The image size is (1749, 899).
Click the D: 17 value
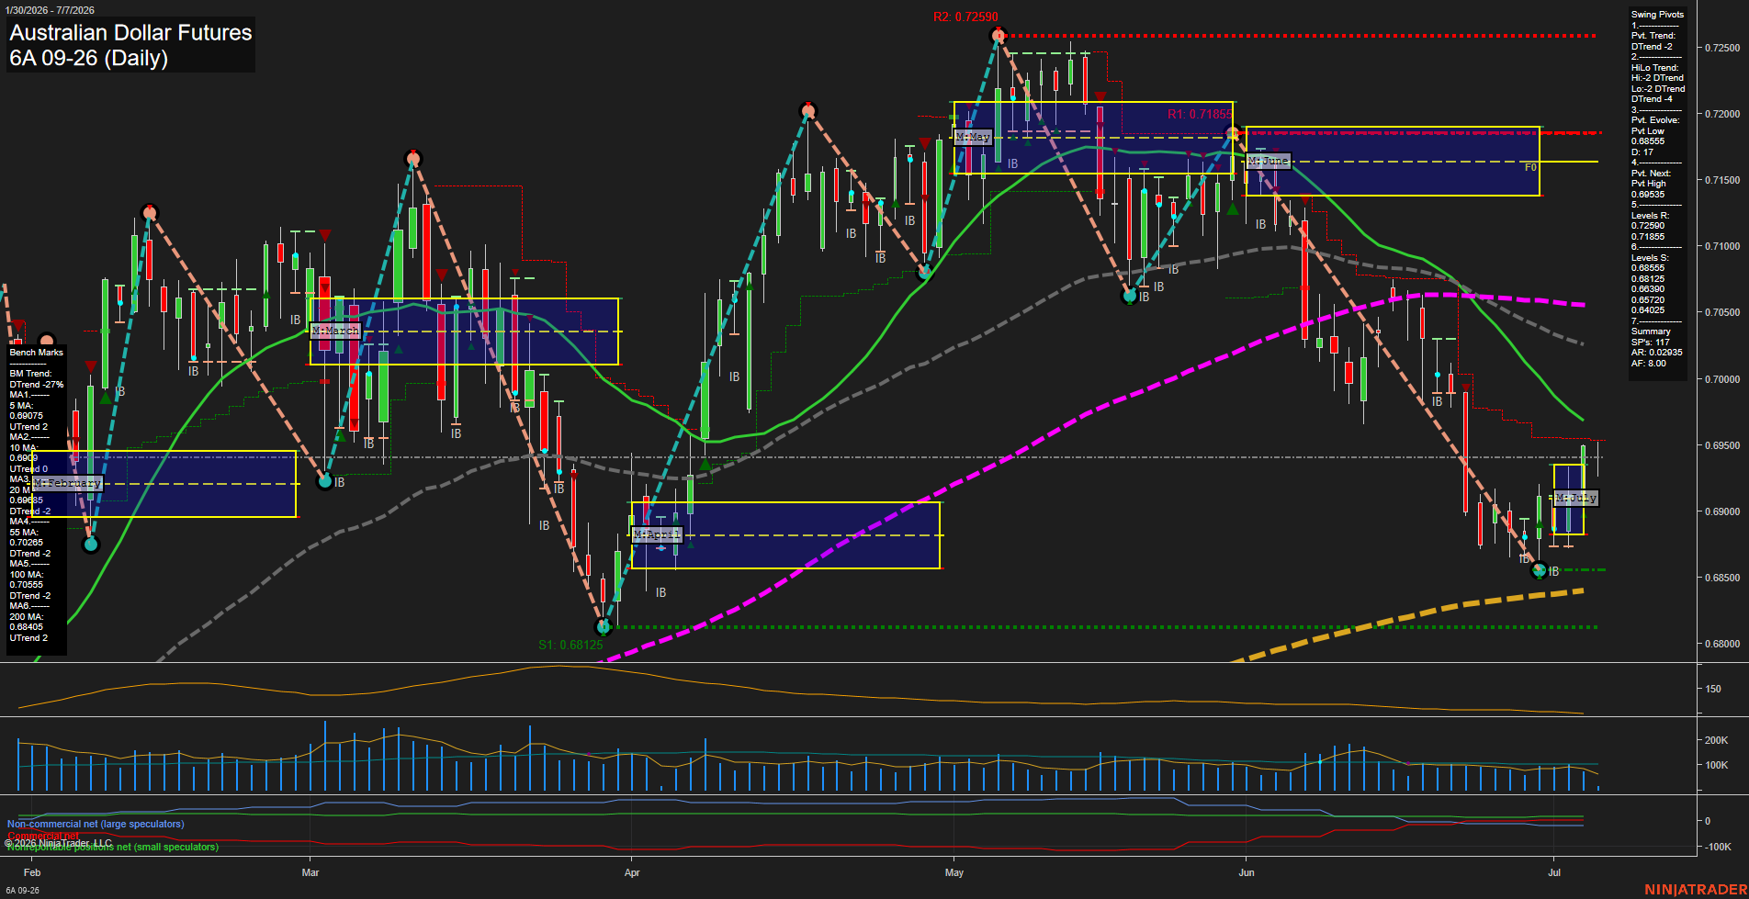[1642, 152]
